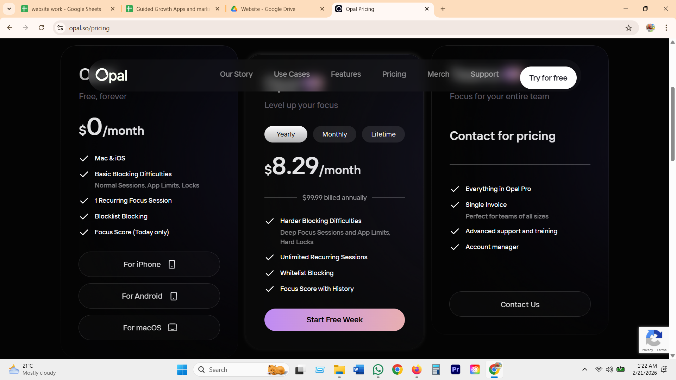This screenshot has height=380, width=676.
Task: Open the Windows Start menu
Action: [182, 369]
